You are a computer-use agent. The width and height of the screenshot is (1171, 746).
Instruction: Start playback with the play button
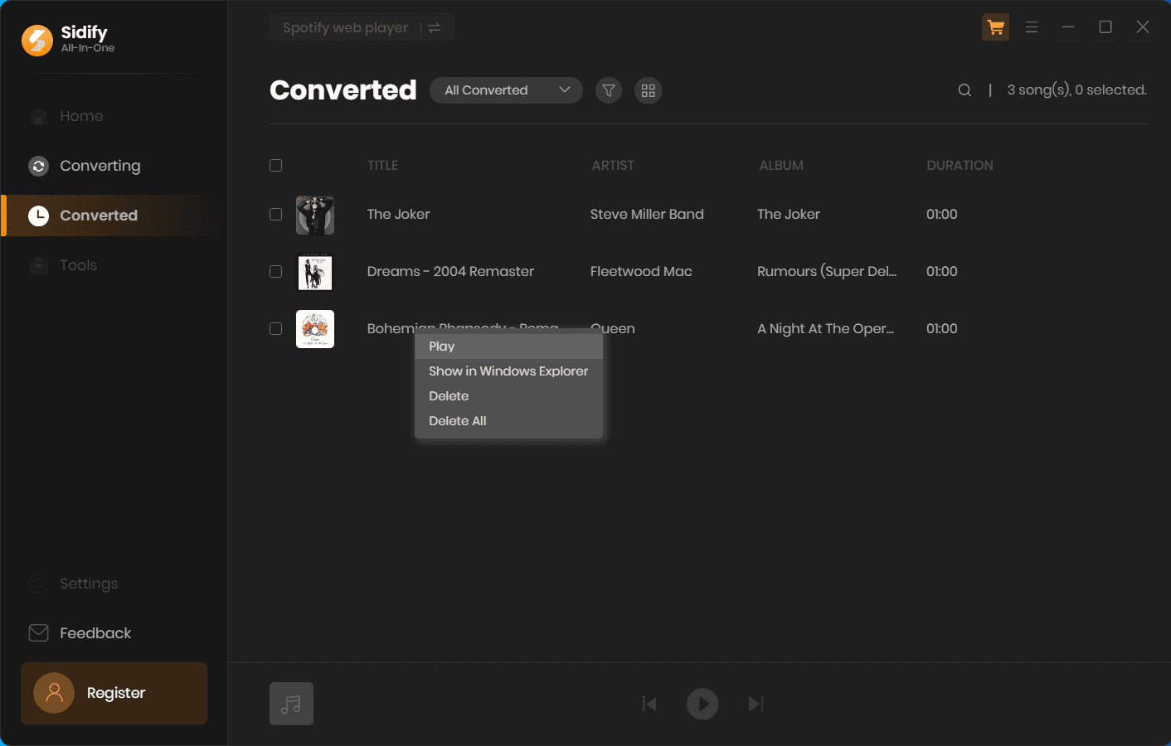click(x=702, y=704)
